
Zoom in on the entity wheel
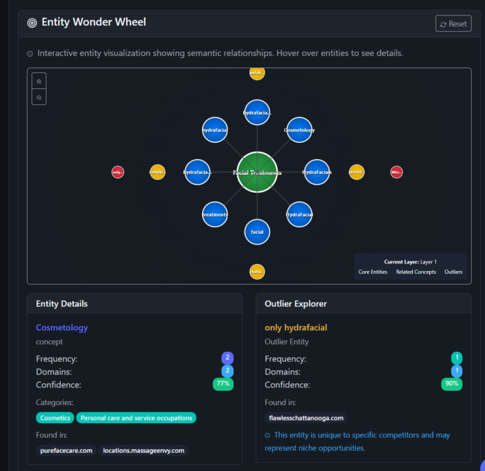[39, 81]
